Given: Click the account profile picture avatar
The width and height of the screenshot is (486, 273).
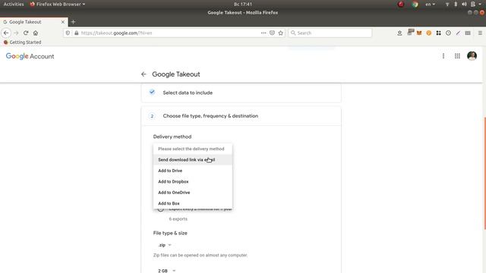Looking at the screenshot, I should pyautogui.click(x=472, y=56).
